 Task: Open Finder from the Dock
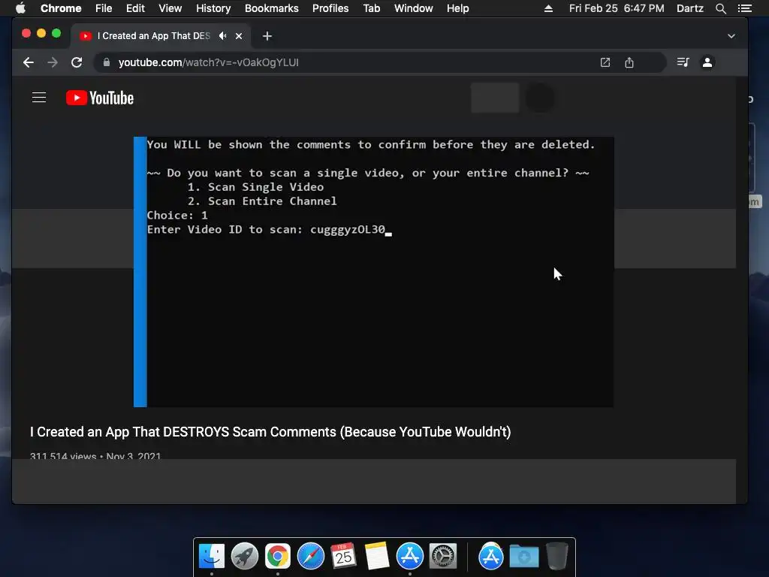pos(212,557)
